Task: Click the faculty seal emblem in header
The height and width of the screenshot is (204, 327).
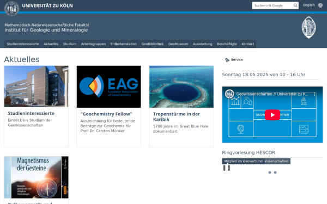Action: coord(308,28)
